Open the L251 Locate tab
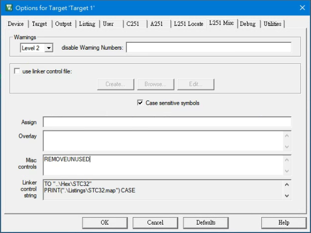The width and height of the screenshot is (311, 233). coord(188,24)
